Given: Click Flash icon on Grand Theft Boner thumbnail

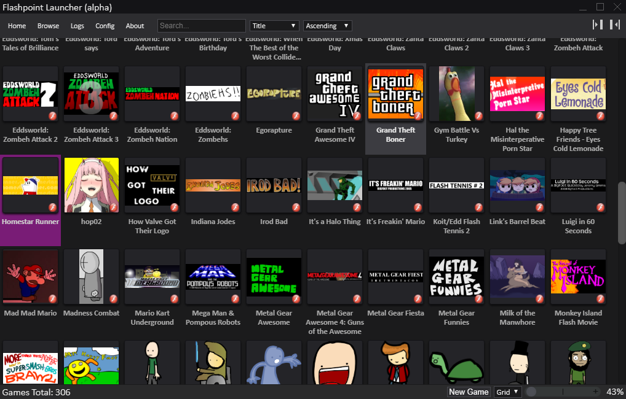Looking at the screenshot, I should click(418, 115).
